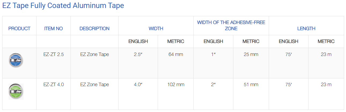346x112 pixels.
Task: Click the EZ-ZT 4.0 green tape product image
Action: click(16, 91)
